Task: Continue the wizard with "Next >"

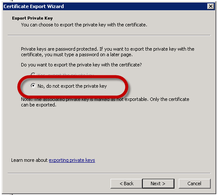Action: (x=158, y=184)
